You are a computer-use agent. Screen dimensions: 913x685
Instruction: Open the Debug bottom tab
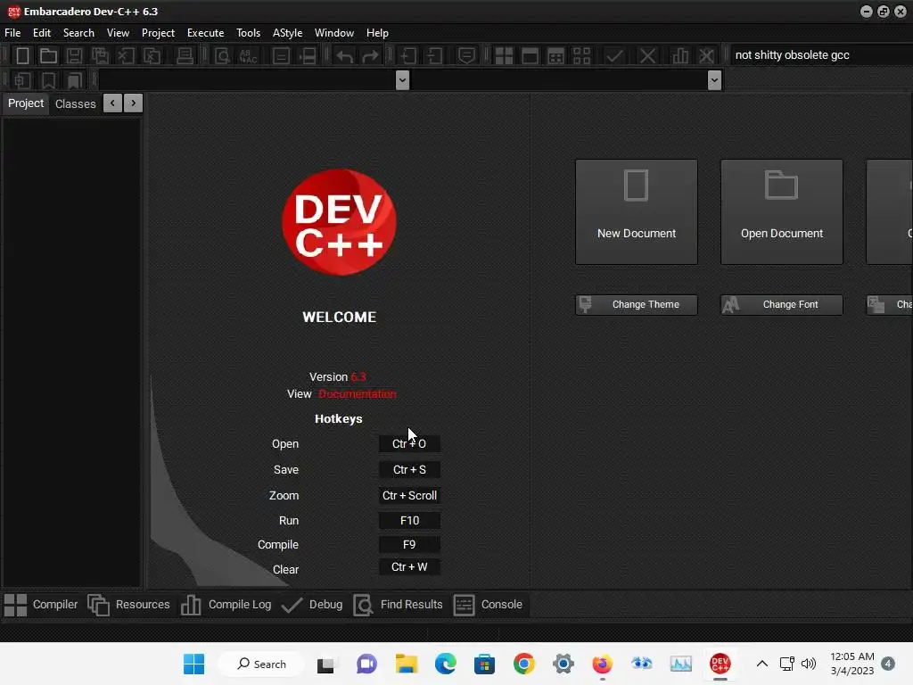312,605
